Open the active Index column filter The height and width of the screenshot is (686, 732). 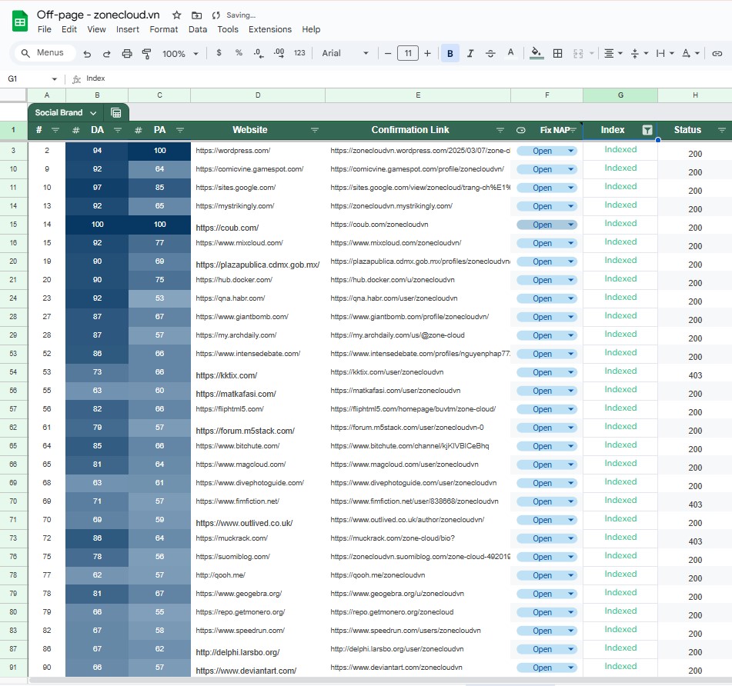(647, 130)
